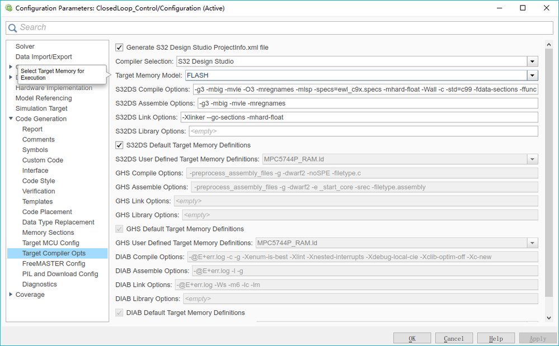Click the Cancel button
The width and height of the screenshot is (559, 346).
click(454, 339)
